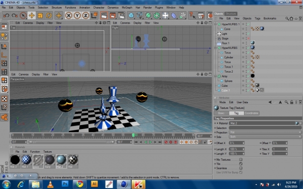The image size is (303, 189).
Task: Click the Redo arrow in the toolbar
Action: point(15,16)
